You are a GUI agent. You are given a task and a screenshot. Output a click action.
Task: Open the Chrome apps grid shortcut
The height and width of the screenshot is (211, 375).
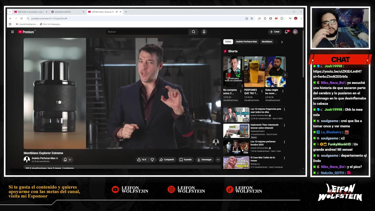tap(10, 24)
